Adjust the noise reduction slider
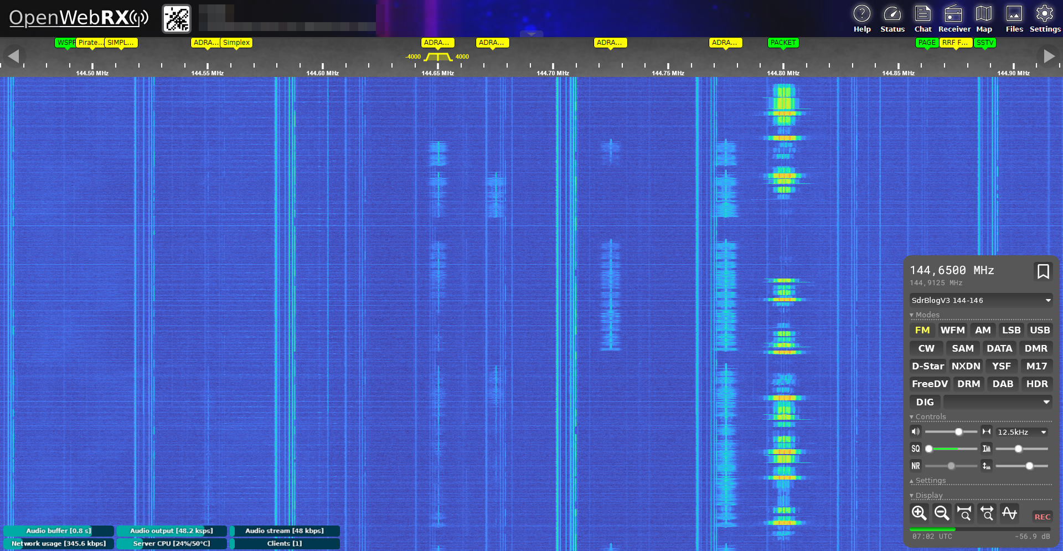 click(x=951, y=466)
